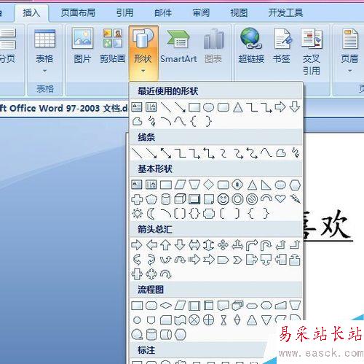Pick the cross plus shape

(137, 199)
